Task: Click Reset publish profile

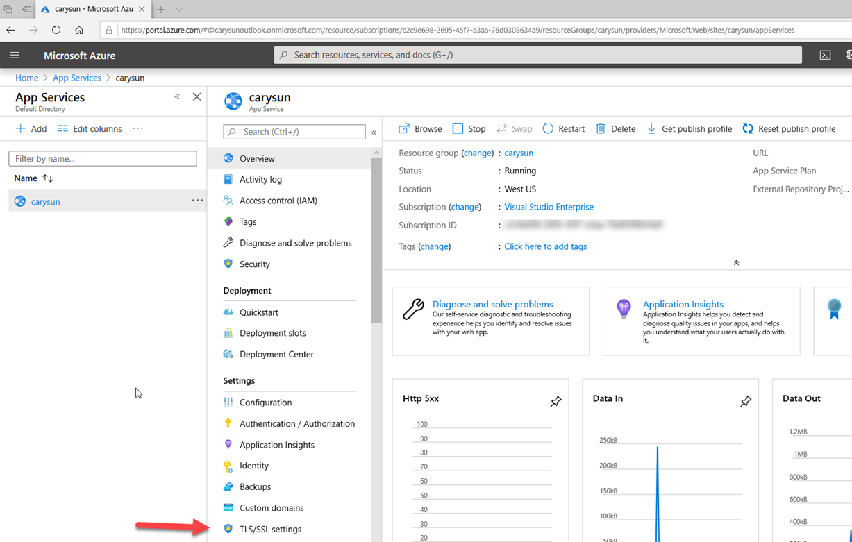Action: (789, 128)
